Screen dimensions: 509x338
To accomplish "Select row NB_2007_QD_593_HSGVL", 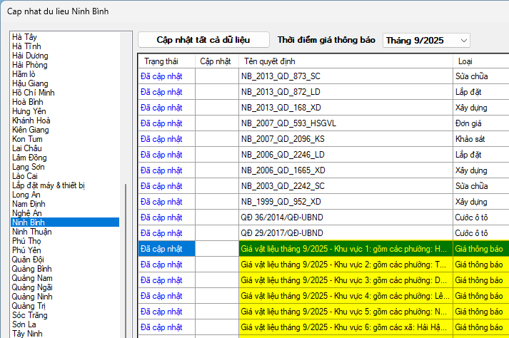I will pos(346,122).
